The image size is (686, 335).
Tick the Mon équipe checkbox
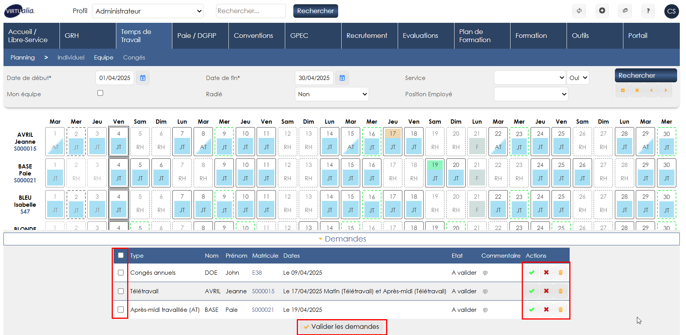click(x=100, y=93)
